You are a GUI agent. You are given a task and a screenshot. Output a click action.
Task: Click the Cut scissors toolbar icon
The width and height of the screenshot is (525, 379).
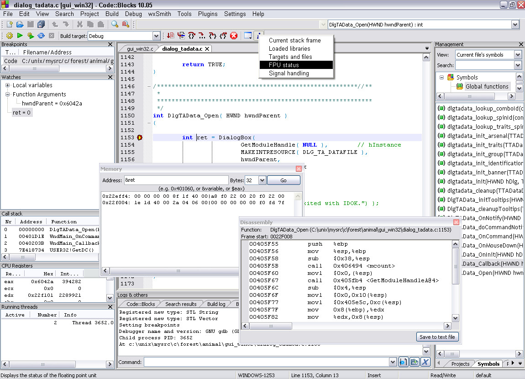(80, 25)
